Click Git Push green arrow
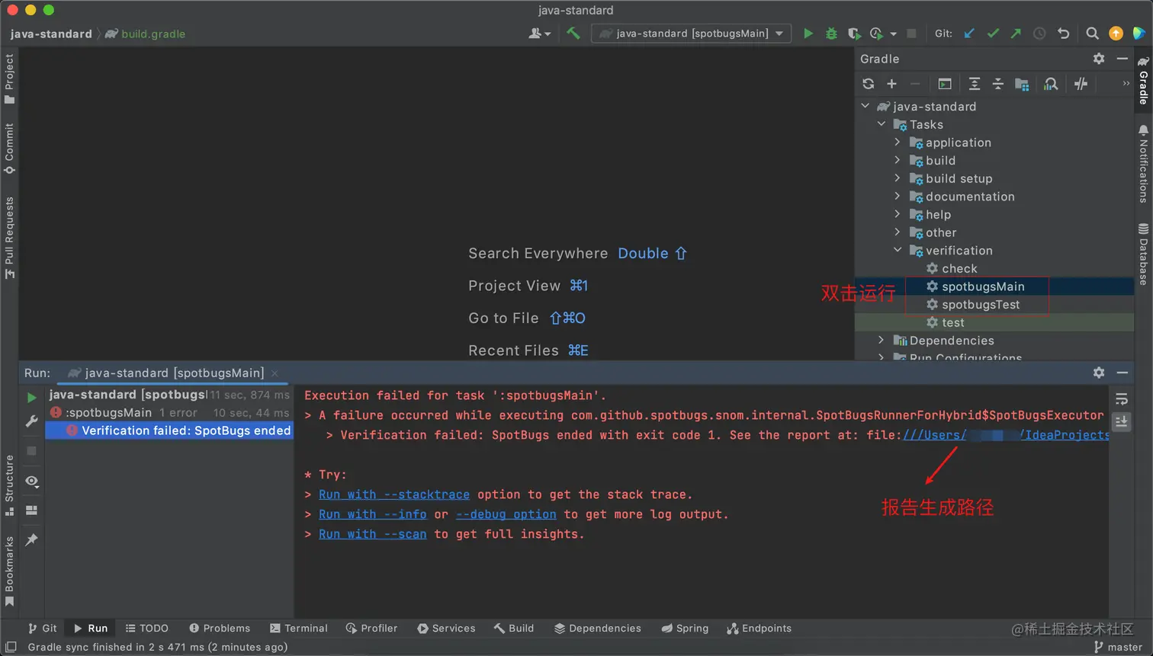The width and height of the screenshot is (1153, 656). (1016, 34)
